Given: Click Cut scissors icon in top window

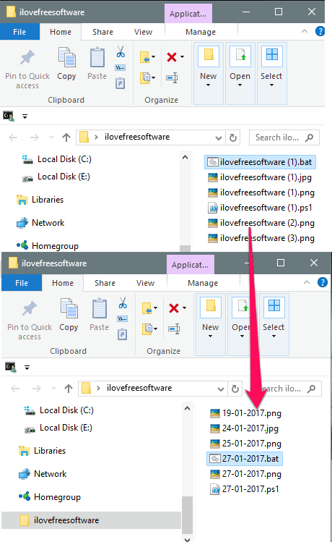Looking at the screenshot, I should click(121, 51).
